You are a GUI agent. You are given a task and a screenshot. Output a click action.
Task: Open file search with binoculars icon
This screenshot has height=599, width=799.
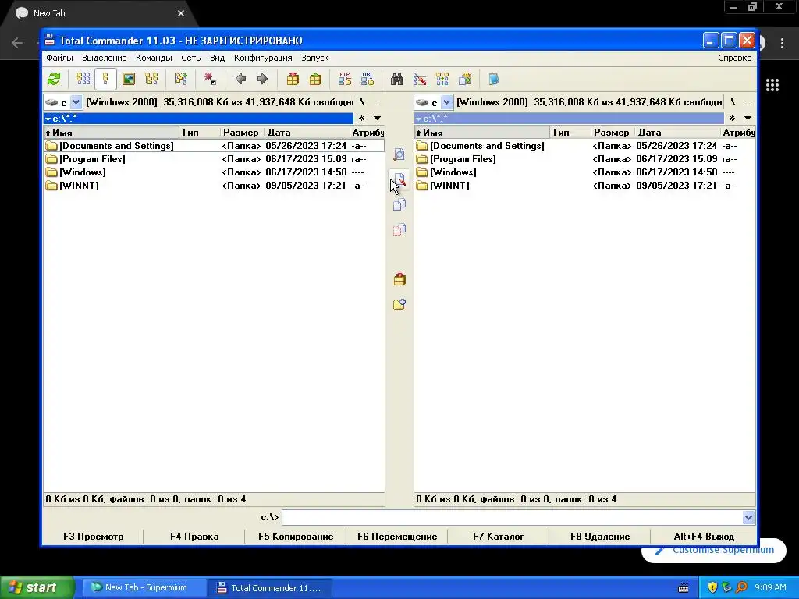pyautogui.click(x=397, y=79)
